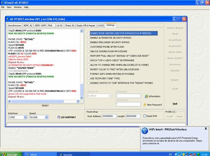Screen dimensions: 210x156
Task: Check FORMAT GDFS WHEN WRITING IF POSSIBLE
Action: point(88,74)
